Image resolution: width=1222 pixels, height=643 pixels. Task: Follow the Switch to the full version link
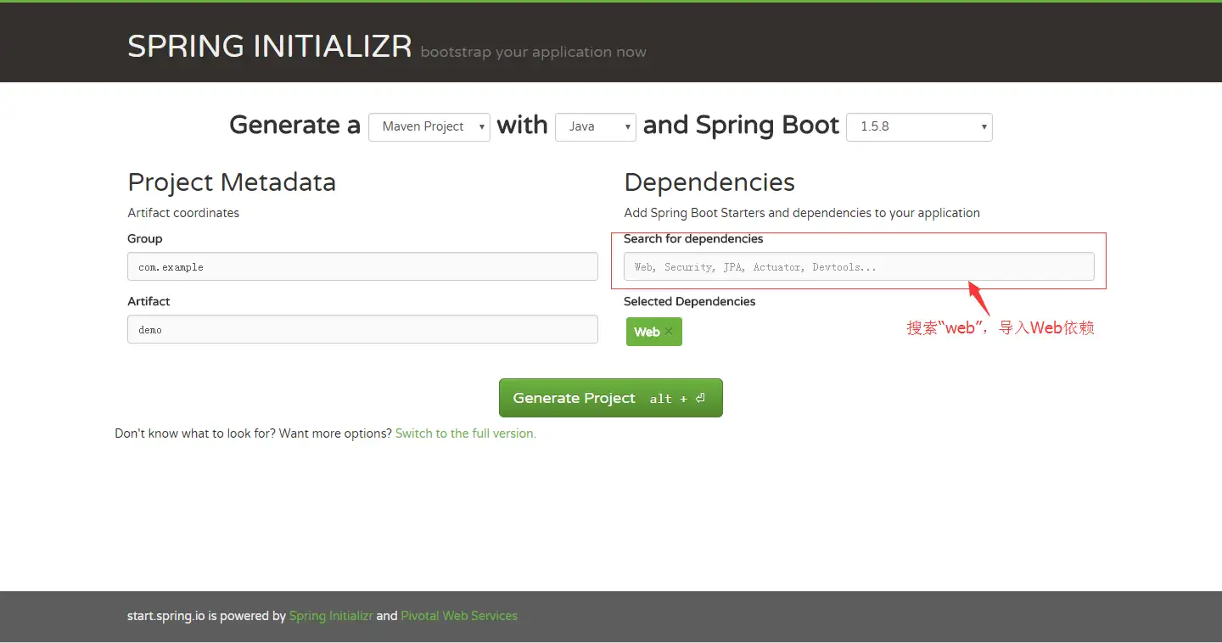coord(466,433)
